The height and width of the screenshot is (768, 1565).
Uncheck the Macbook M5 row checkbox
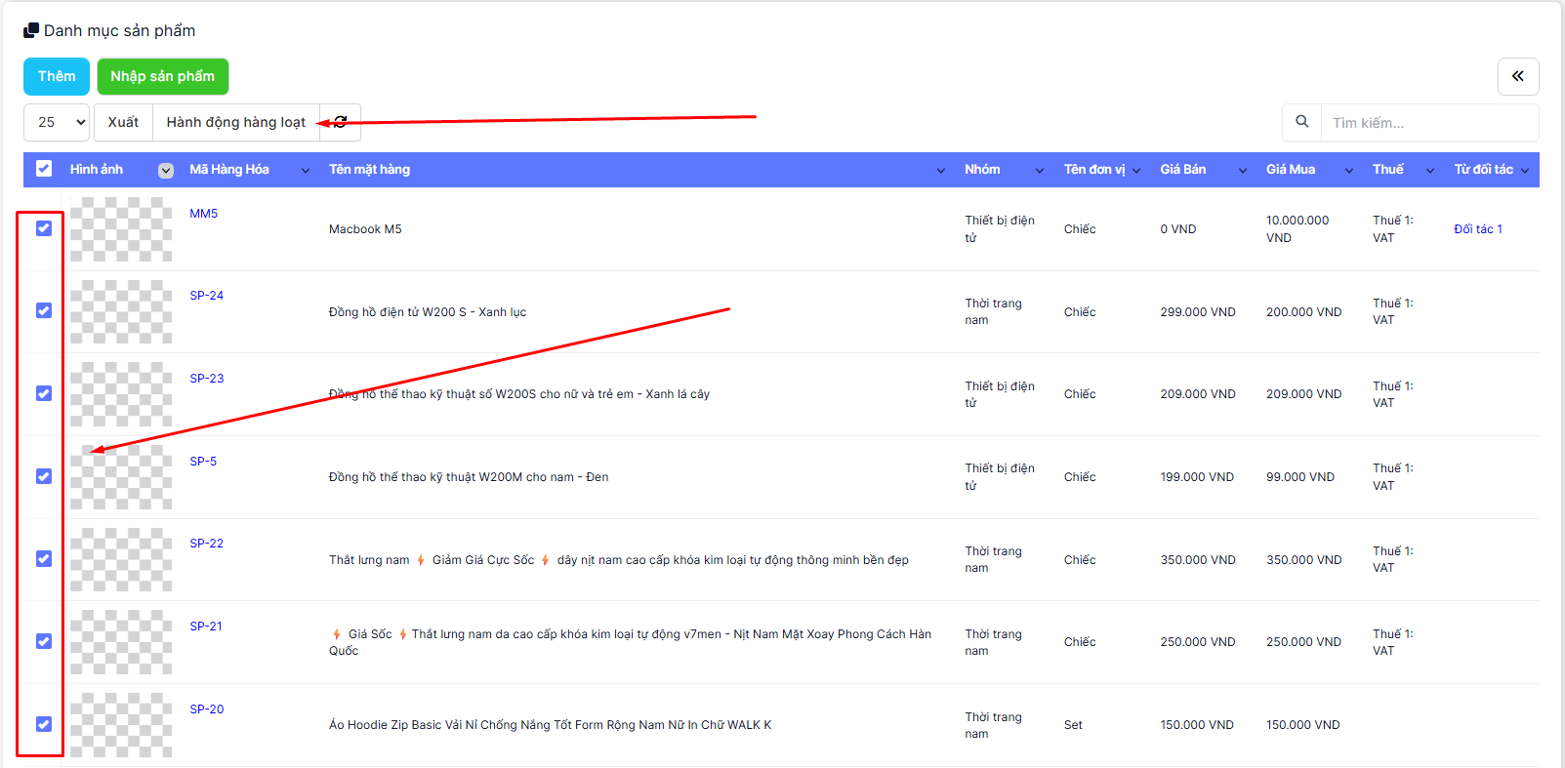pyautogui.click(x=44, y=228)
